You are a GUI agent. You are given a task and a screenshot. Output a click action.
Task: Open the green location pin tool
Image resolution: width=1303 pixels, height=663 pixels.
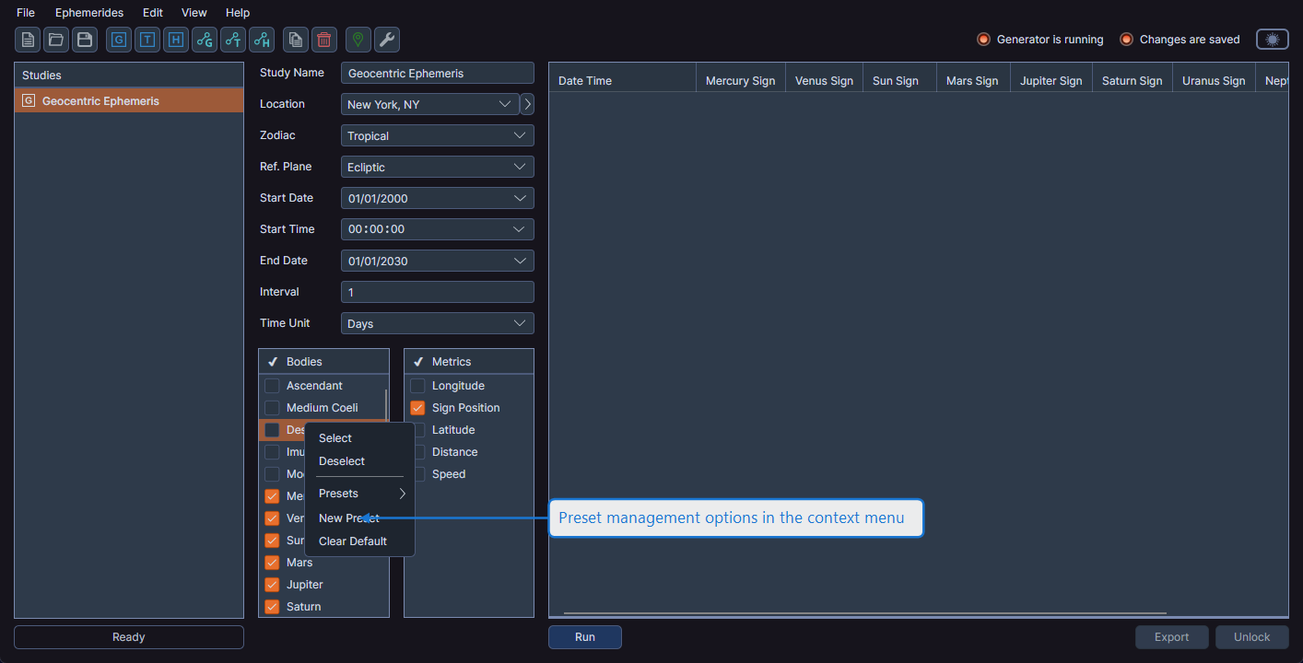point(357,39)
